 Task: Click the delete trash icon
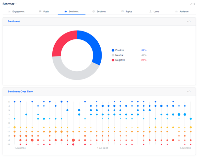point(194,4)
